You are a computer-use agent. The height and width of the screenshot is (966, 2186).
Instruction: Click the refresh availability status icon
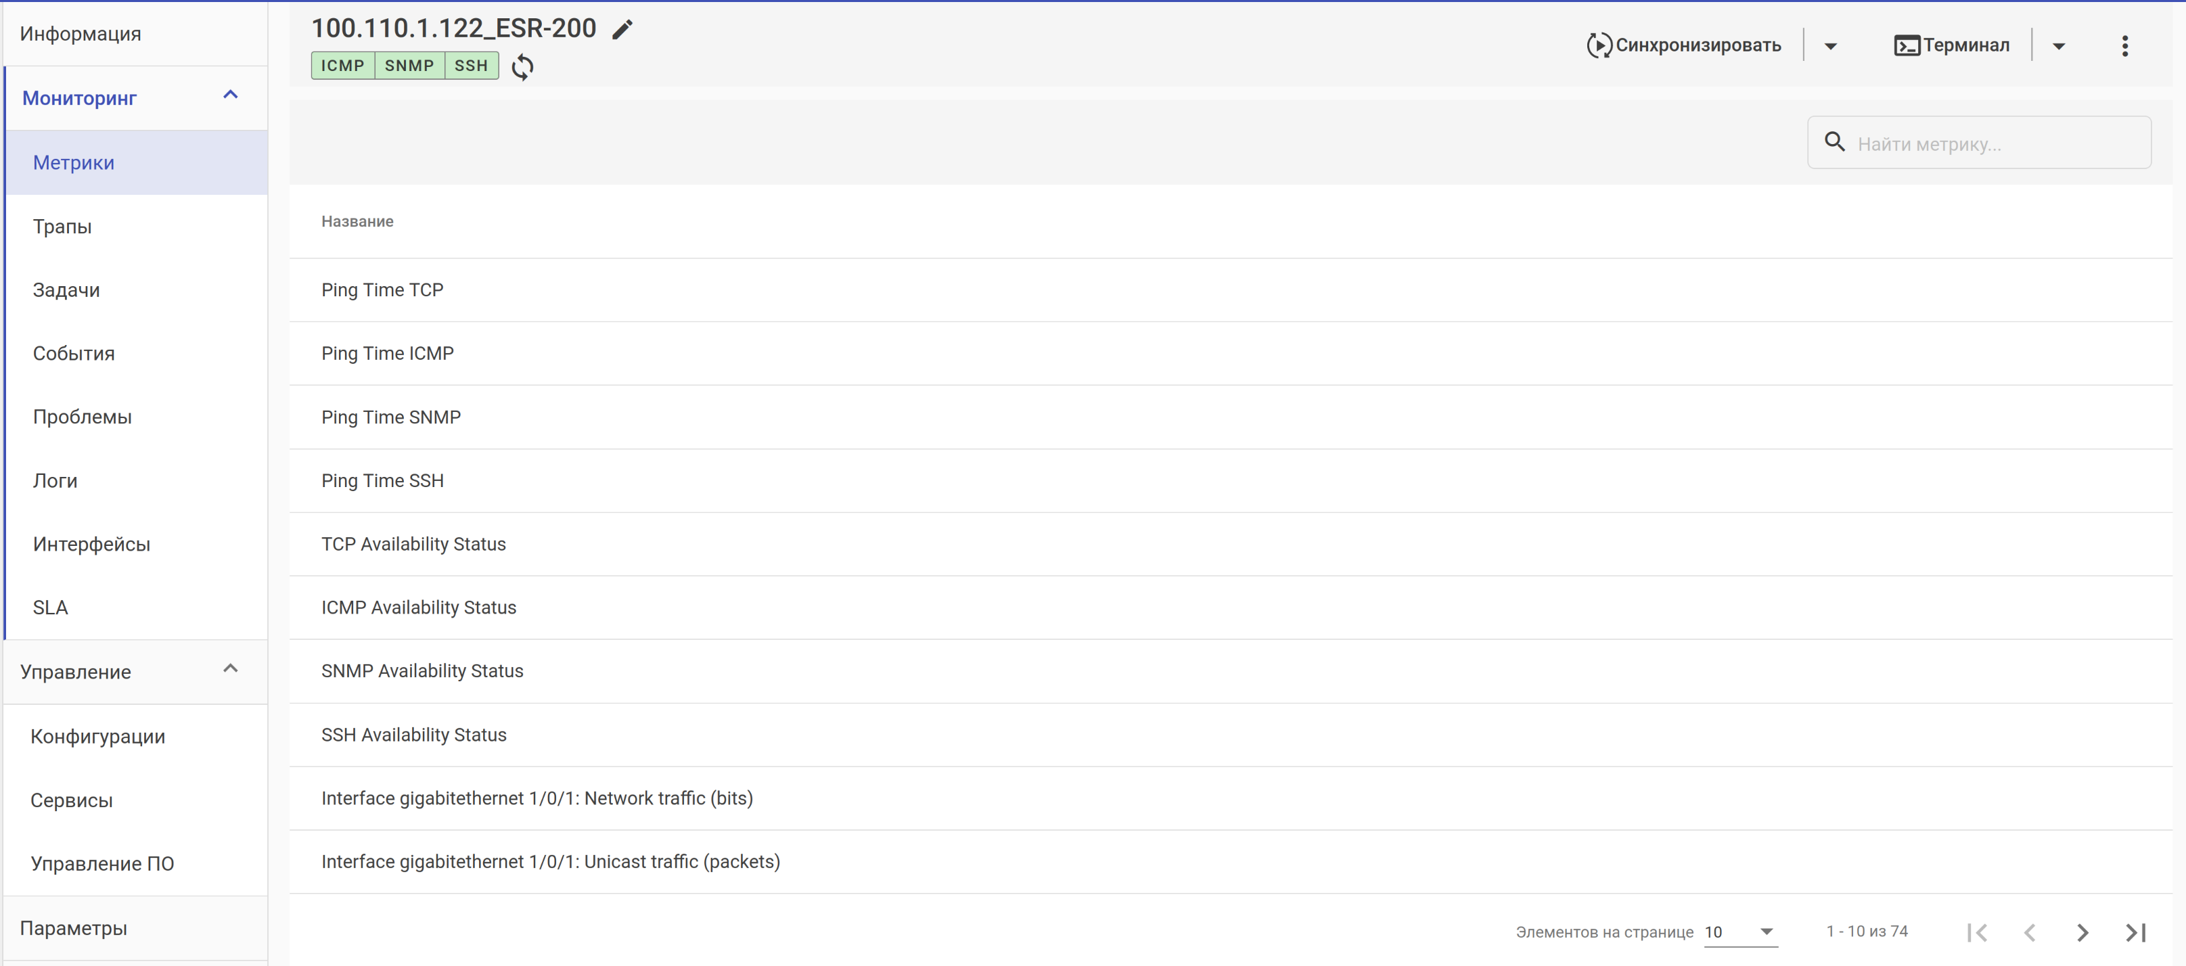[x=523, y=67]
